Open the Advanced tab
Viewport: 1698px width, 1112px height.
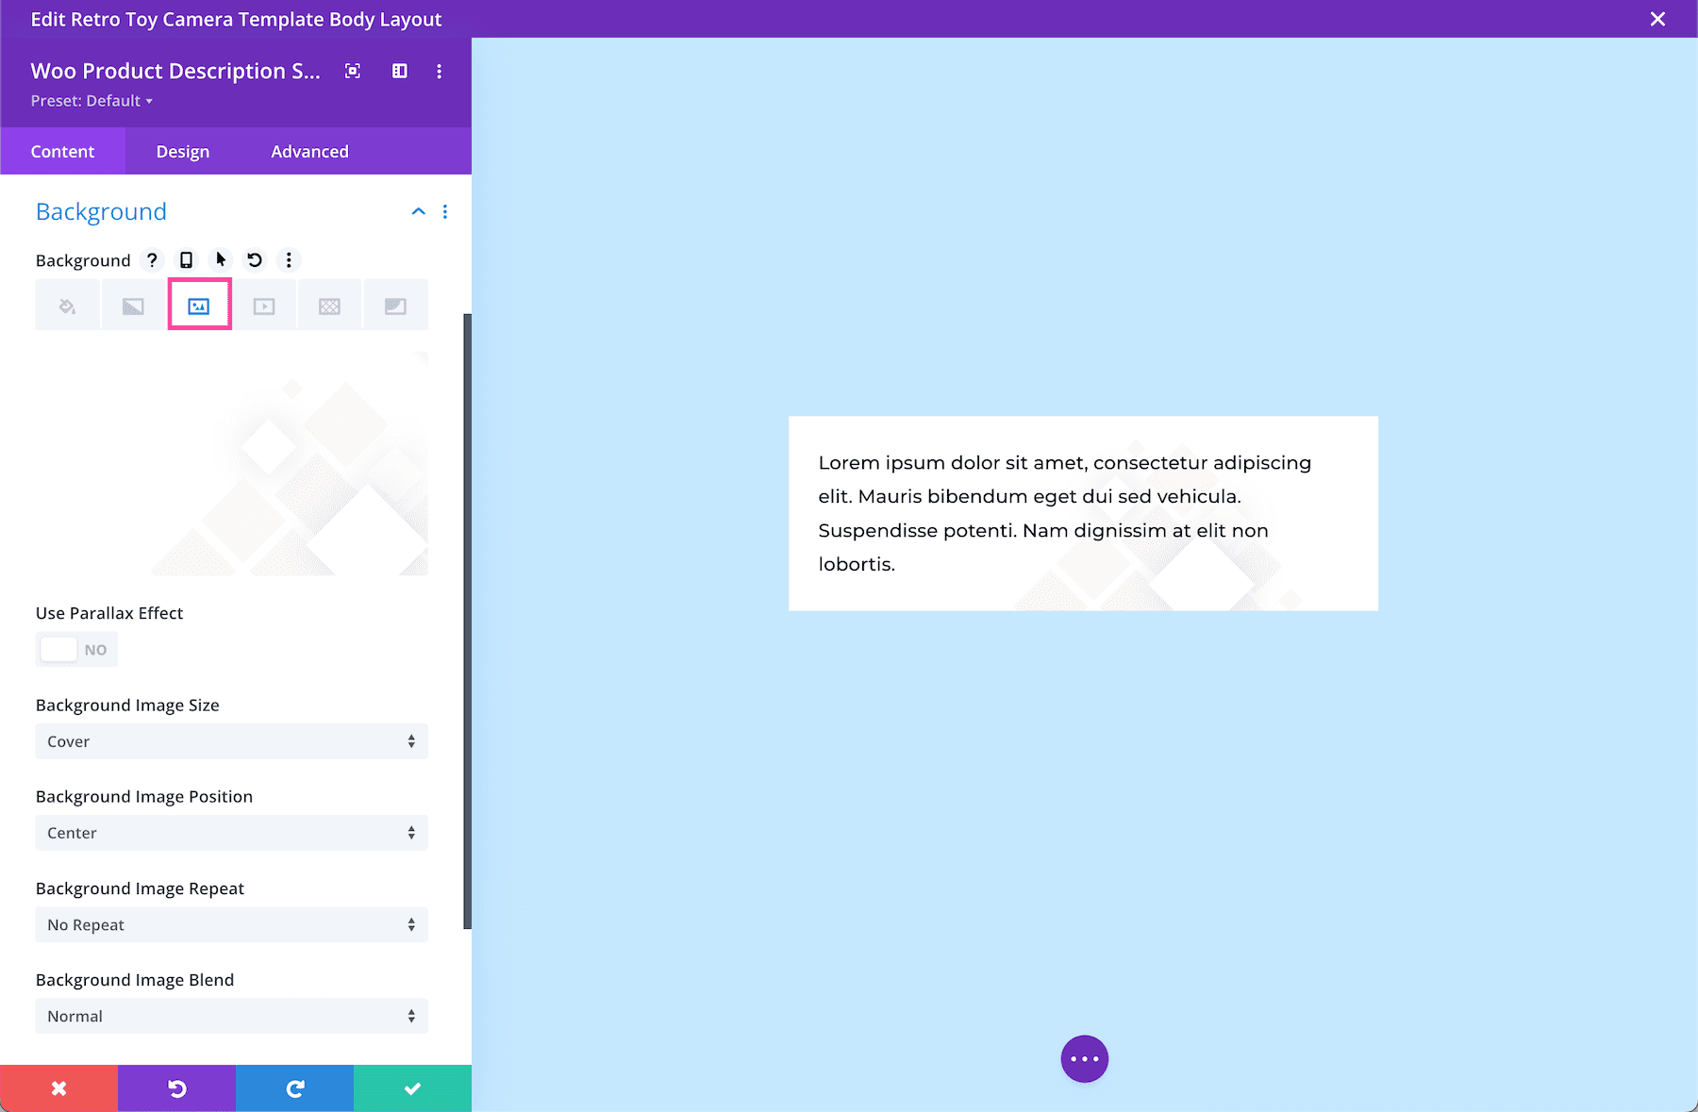pos(309,151)
